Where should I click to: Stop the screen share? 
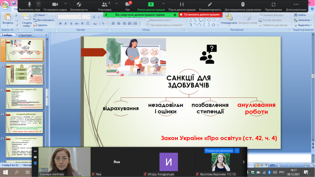tap(200, 14)
